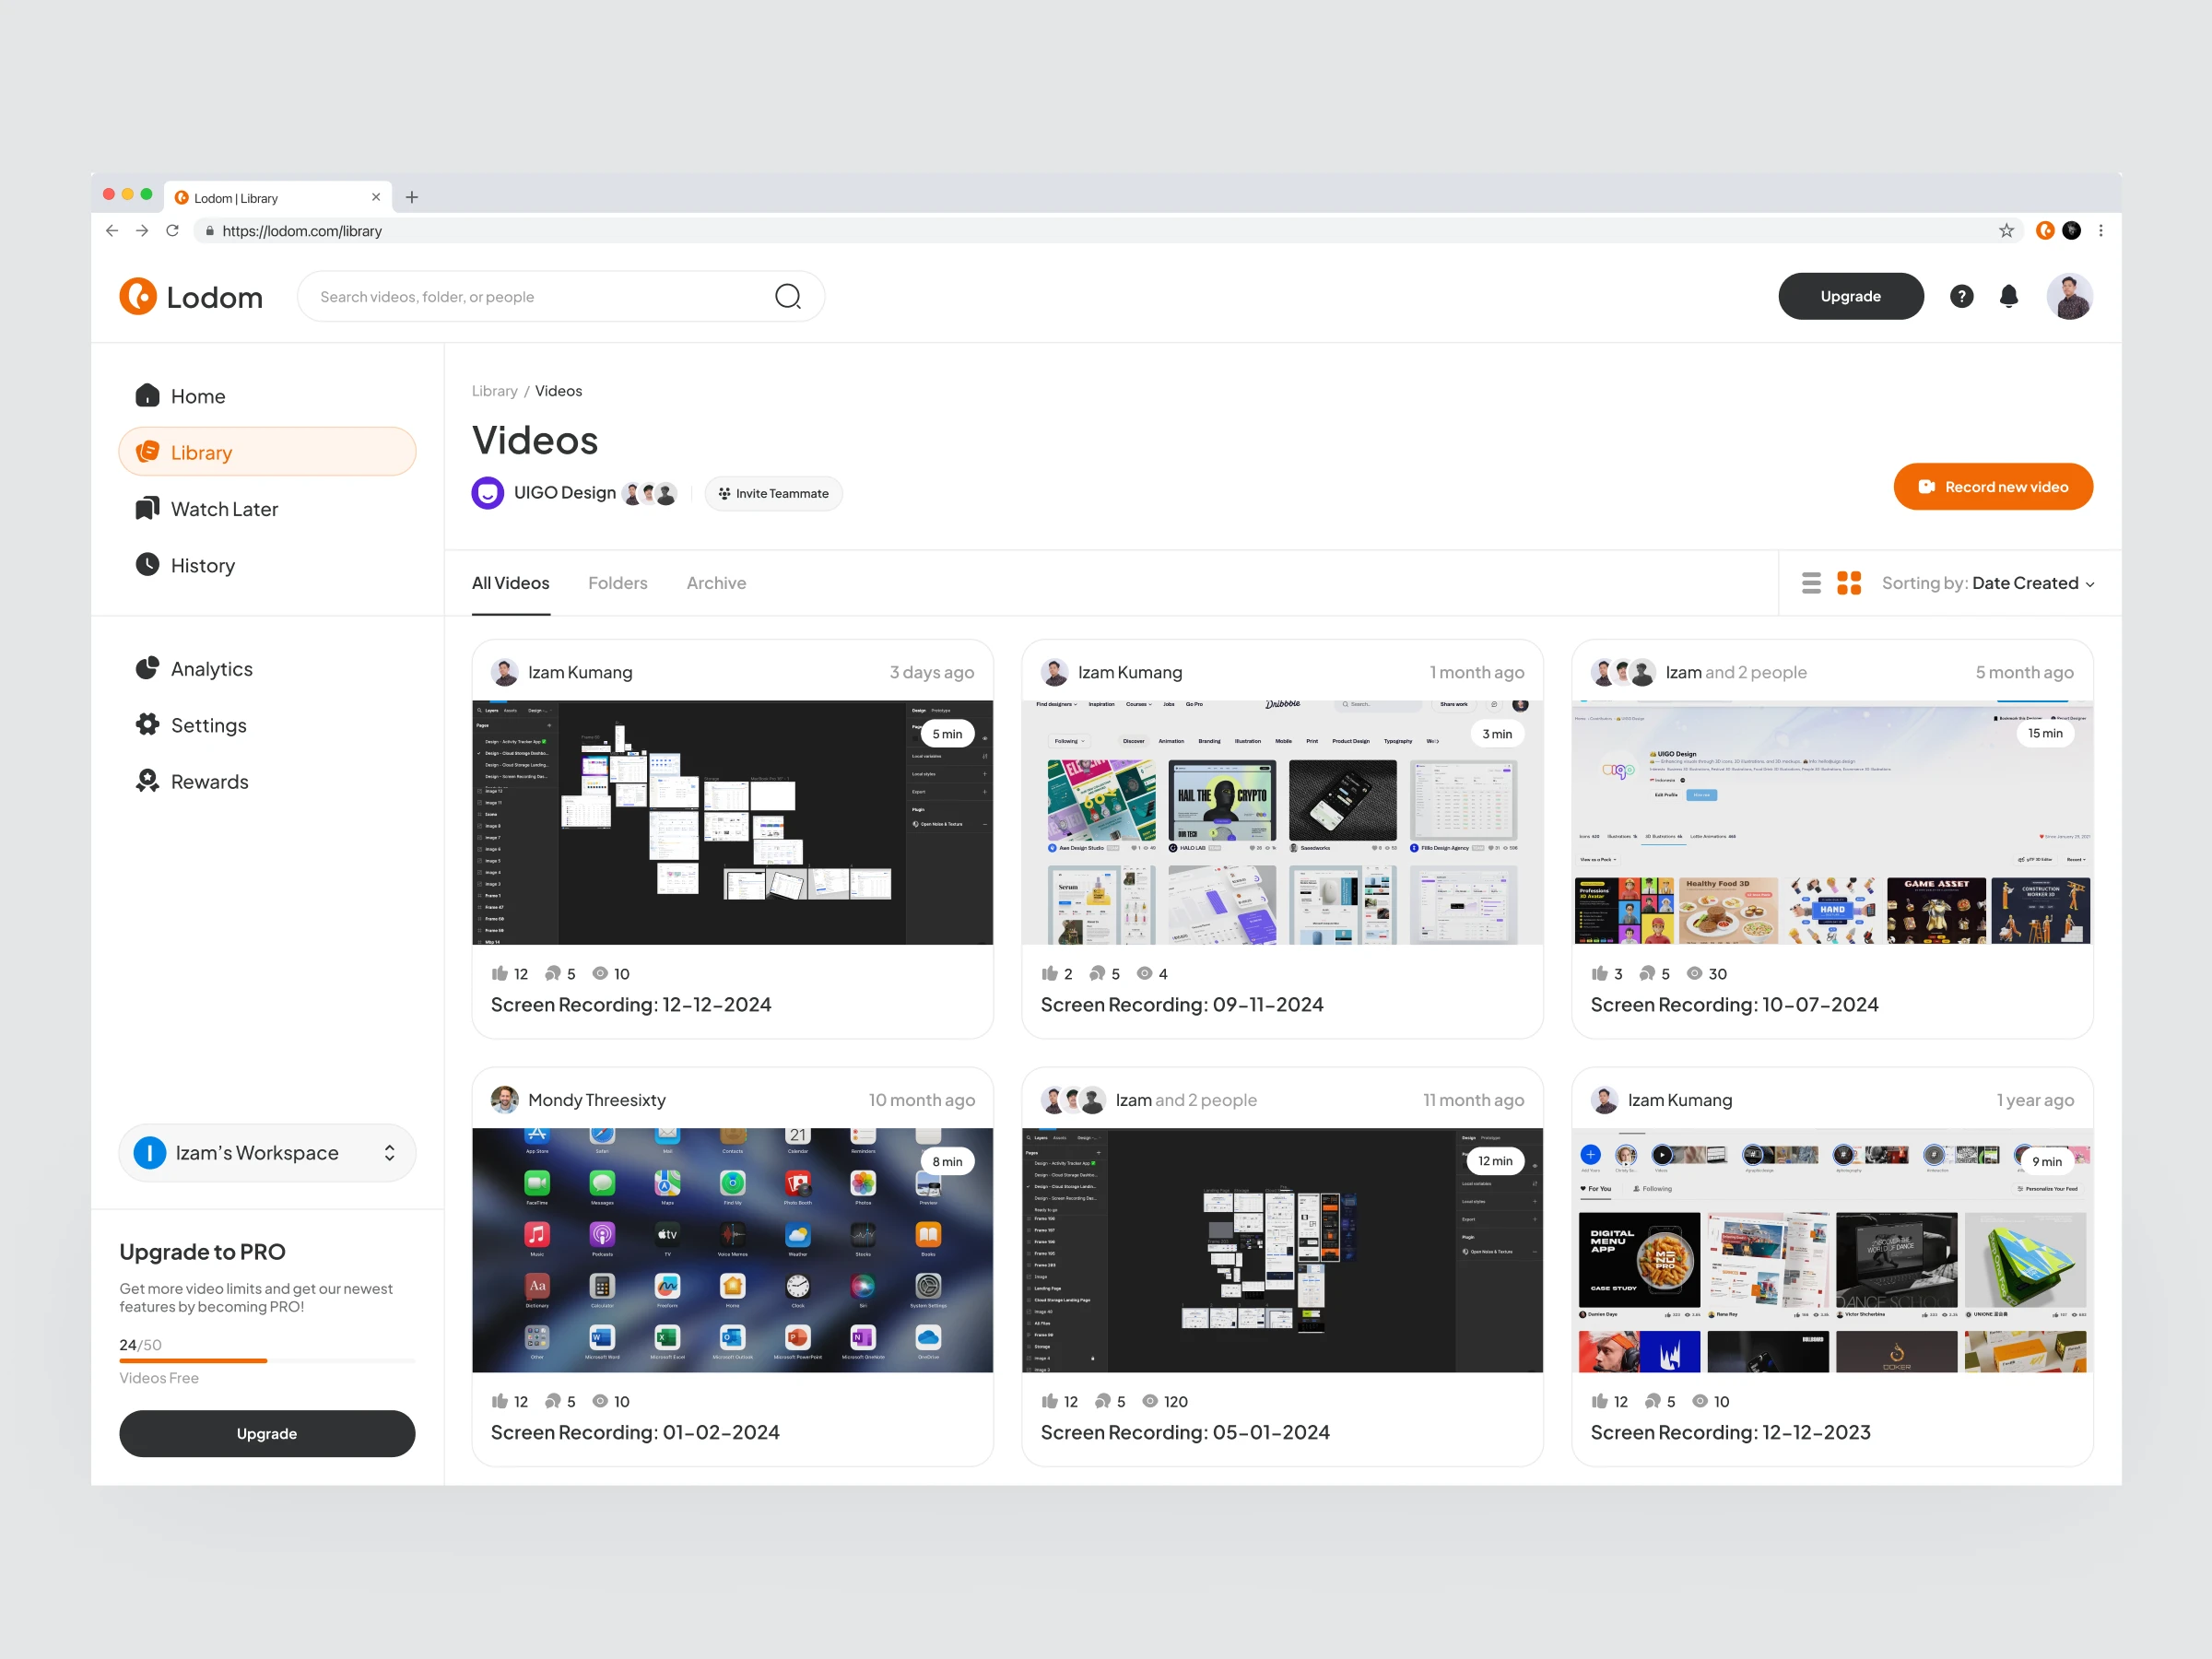Click the user profile avatar
The height and width of the screenshot is (1659, 2212).
(x=2069, y=296)
